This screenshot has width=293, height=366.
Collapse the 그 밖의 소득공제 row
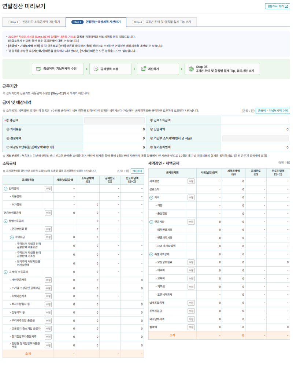(5, 272)
